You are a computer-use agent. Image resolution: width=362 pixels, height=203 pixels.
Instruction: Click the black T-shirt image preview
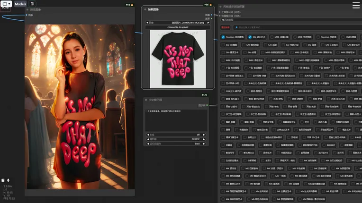pyautogui.click(x=178, y=58)
